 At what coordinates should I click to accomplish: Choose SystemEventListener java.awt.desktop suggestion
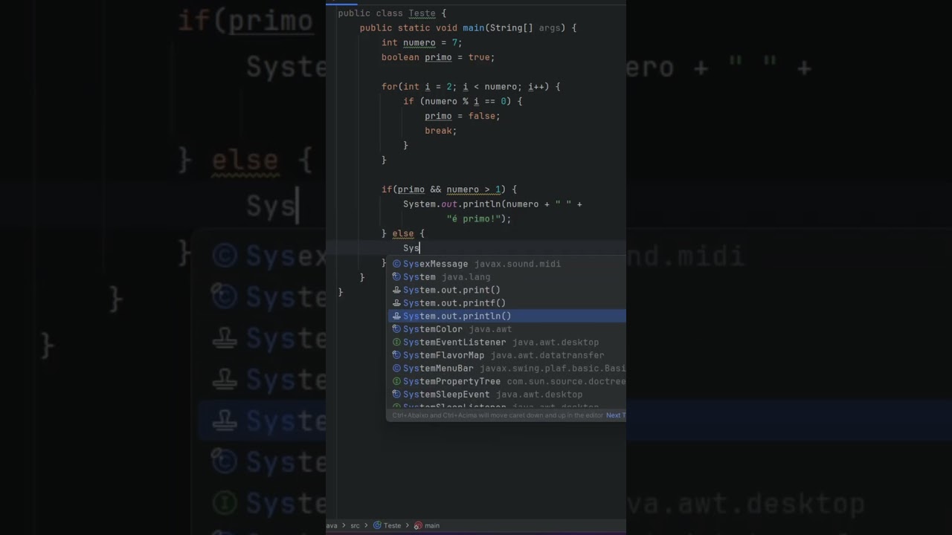(506, 342)
